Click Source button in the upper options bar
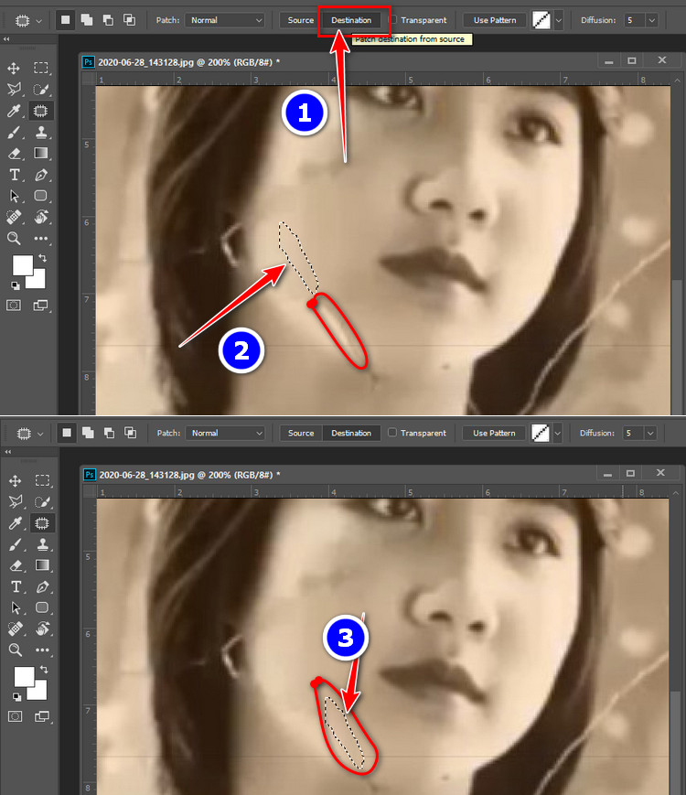 (301, 20)
